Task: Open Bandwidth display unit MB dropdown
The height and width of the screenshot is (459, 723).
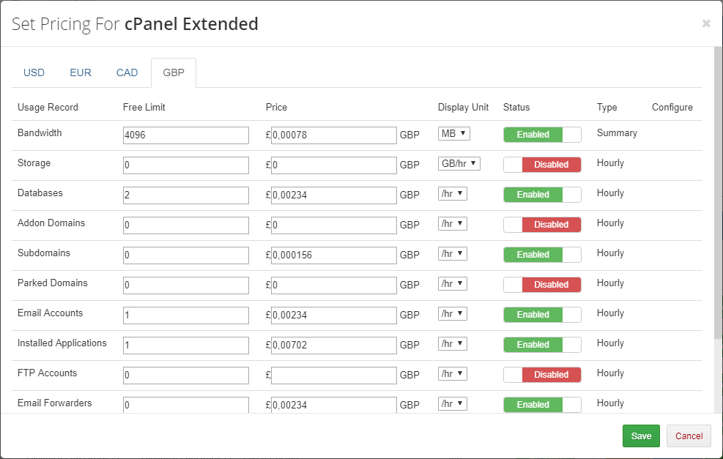Action: coord(453,134)
